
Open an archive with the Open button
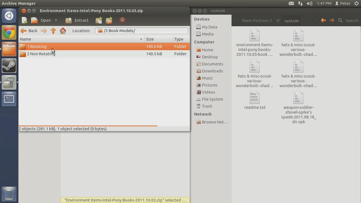point(41,20)
